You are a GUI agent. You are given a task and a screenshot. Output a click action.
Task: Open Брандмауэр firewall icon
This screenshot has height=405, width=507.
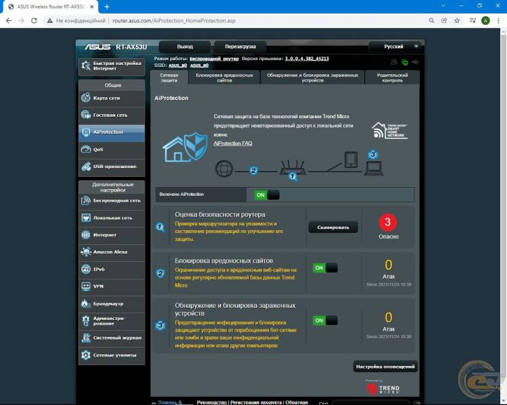coord(86,303)
